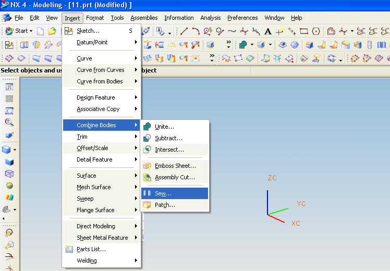This screenshot has height=271, width=390.
Task: Expand the Design Feature submenu
Action: 102,97
